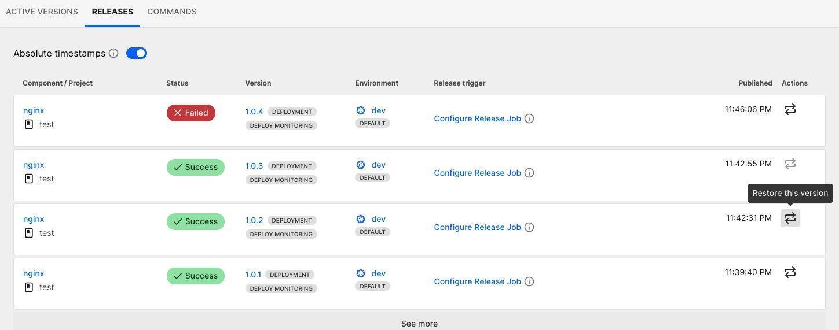Click the DEPLOY MONITORING tag under 1.0.3
The height and width of the screenshot is (330, 839).
[281, 180]
